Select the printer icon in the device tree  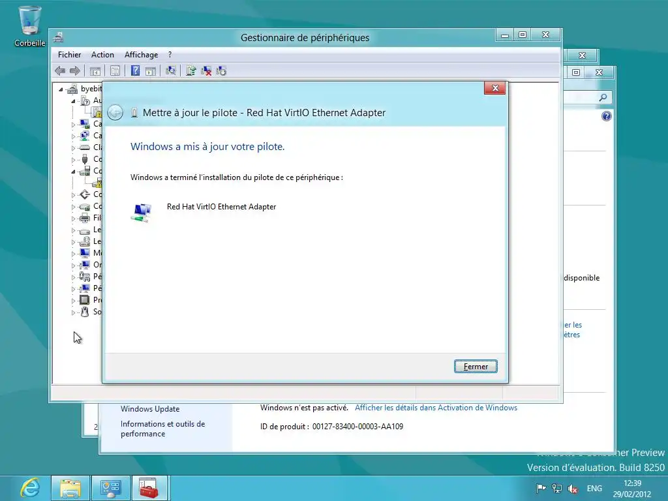tap(85, 218)
